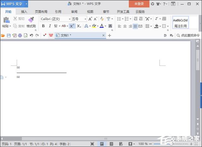The height and width of the screenshot is (147, 202).
Task: Toggle page layout view in status bar
Action: (102, 144)
